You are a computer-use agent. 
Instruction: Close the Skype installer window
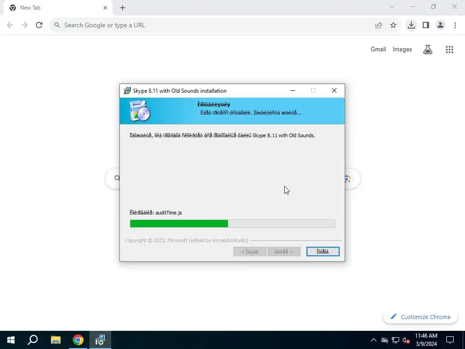pos(334,90)
